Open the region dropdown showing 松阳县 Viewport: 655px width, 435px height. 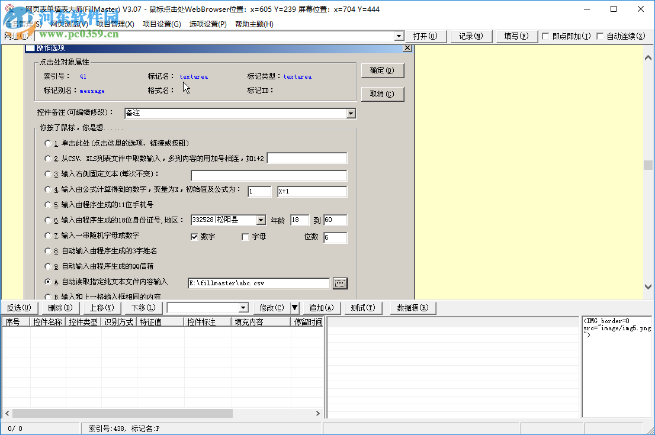point(261,220)
